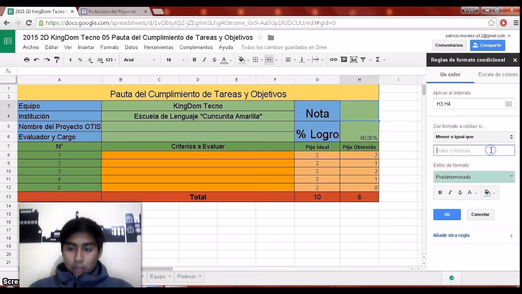This screenshot has height=294, width=522.
Task: Open the Datos menu
Action: point(131,47)
